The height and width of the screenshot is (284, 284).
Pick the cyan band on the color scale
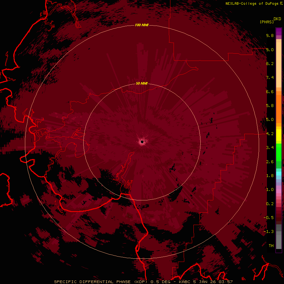point(279,174)
